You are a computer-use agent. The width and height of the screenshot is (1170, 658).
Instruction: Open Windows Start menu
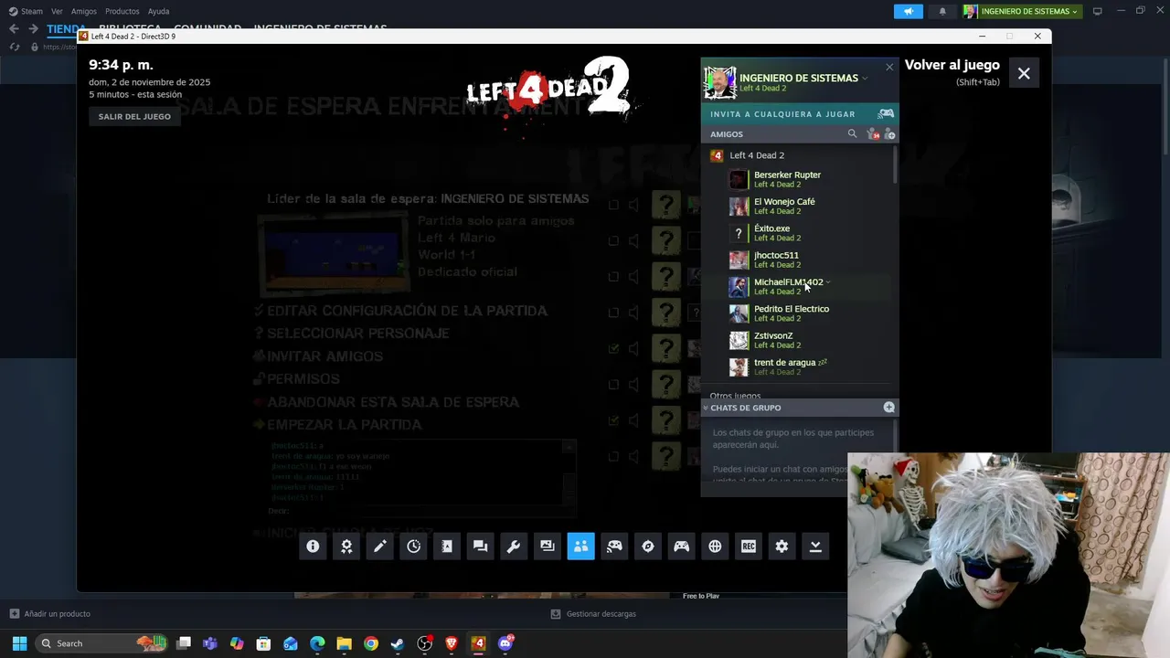click(x=19, y=643)
